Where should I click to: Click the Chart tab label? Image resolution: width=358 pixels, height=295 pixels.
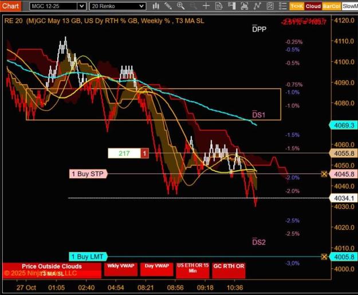point(10,6)
